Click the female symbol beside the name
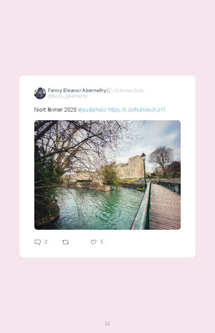Viewport: 215px width, 333px height. coord(109,91)
